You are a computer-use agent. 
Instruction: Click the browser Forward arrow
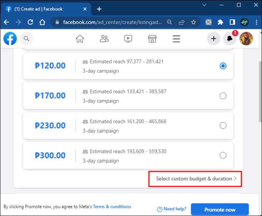coord(18,22)
